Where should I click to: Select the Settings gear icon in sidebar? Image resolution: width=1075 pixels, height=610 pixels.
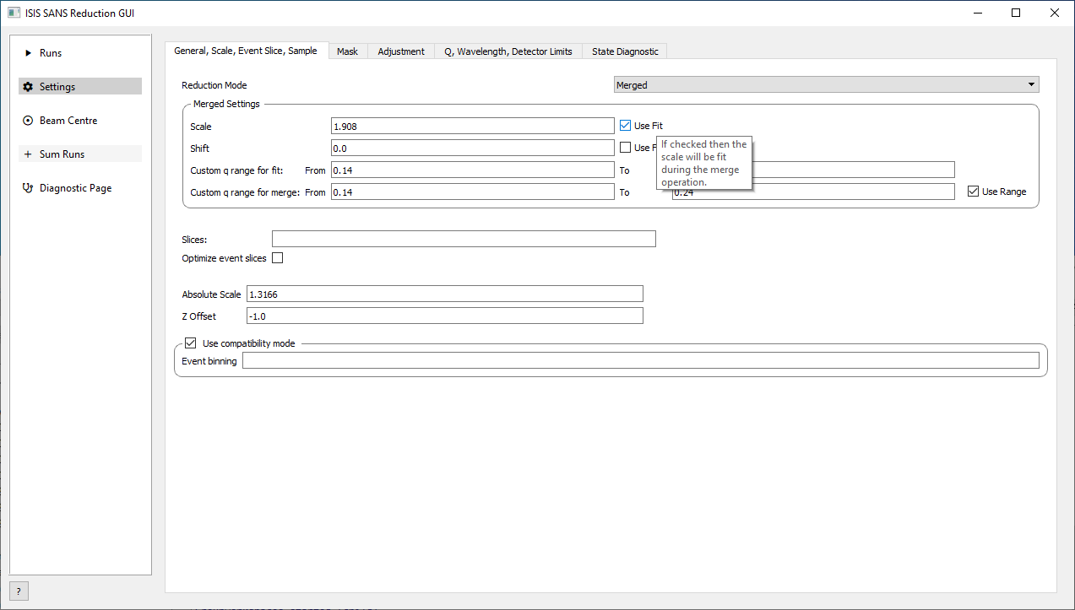[28, 87]
